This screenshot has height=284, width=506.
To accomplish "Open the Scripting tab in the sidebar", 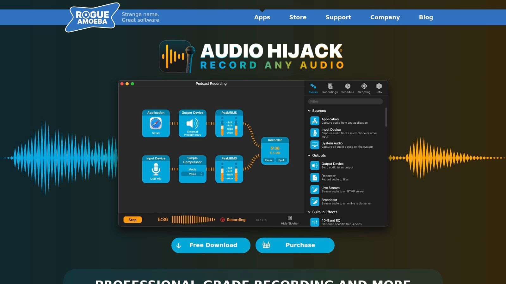I will point(364,88).
